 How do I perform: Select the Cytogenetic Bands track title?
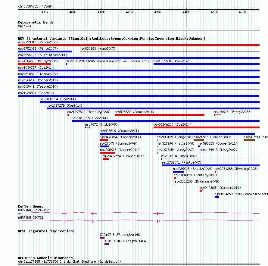click(x=36, y=22)
